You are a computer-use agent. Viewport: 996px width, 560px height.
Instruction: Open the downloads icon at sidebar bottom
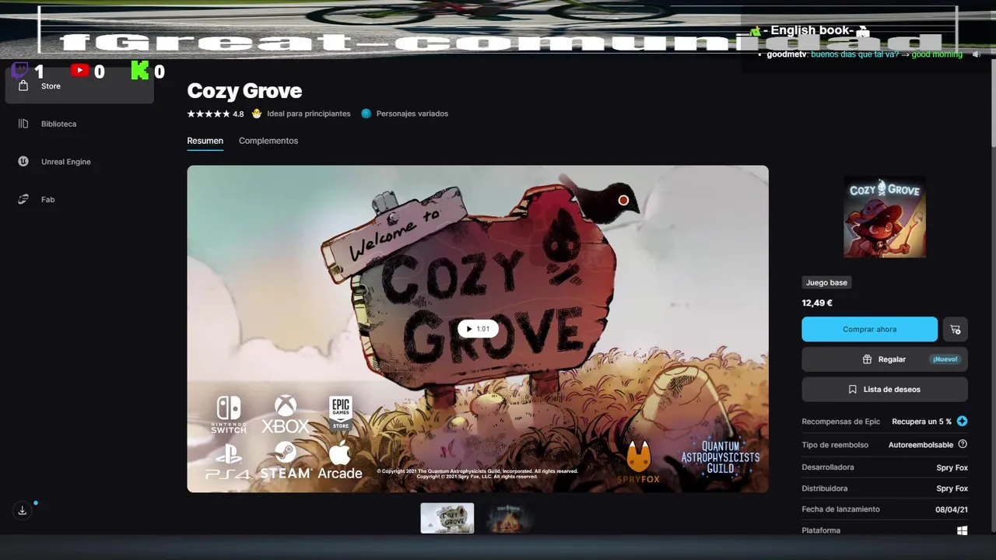click(23, 510)
